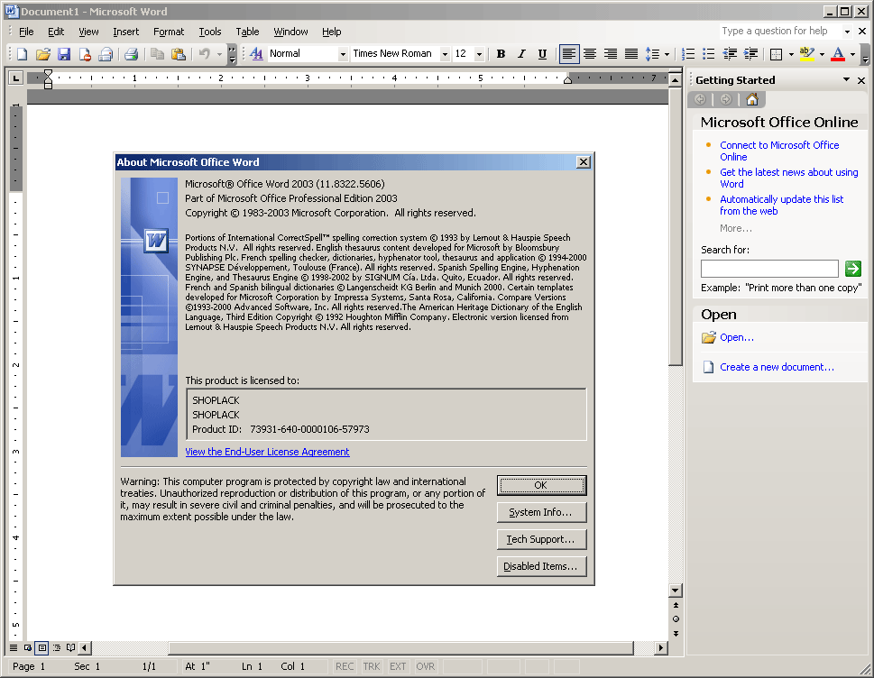
Task: Open the font size 12 dropdown
Action: click(x=479, y=54)
